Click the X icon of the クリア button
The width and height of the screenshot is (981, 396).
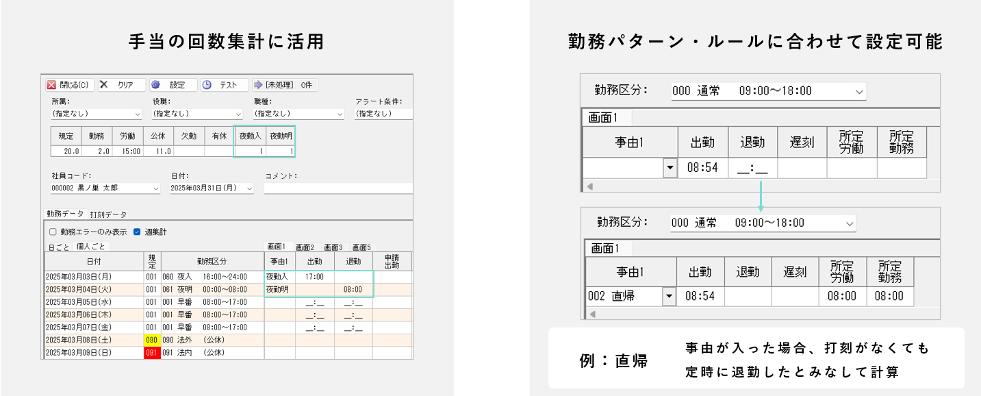coord(104,85)
